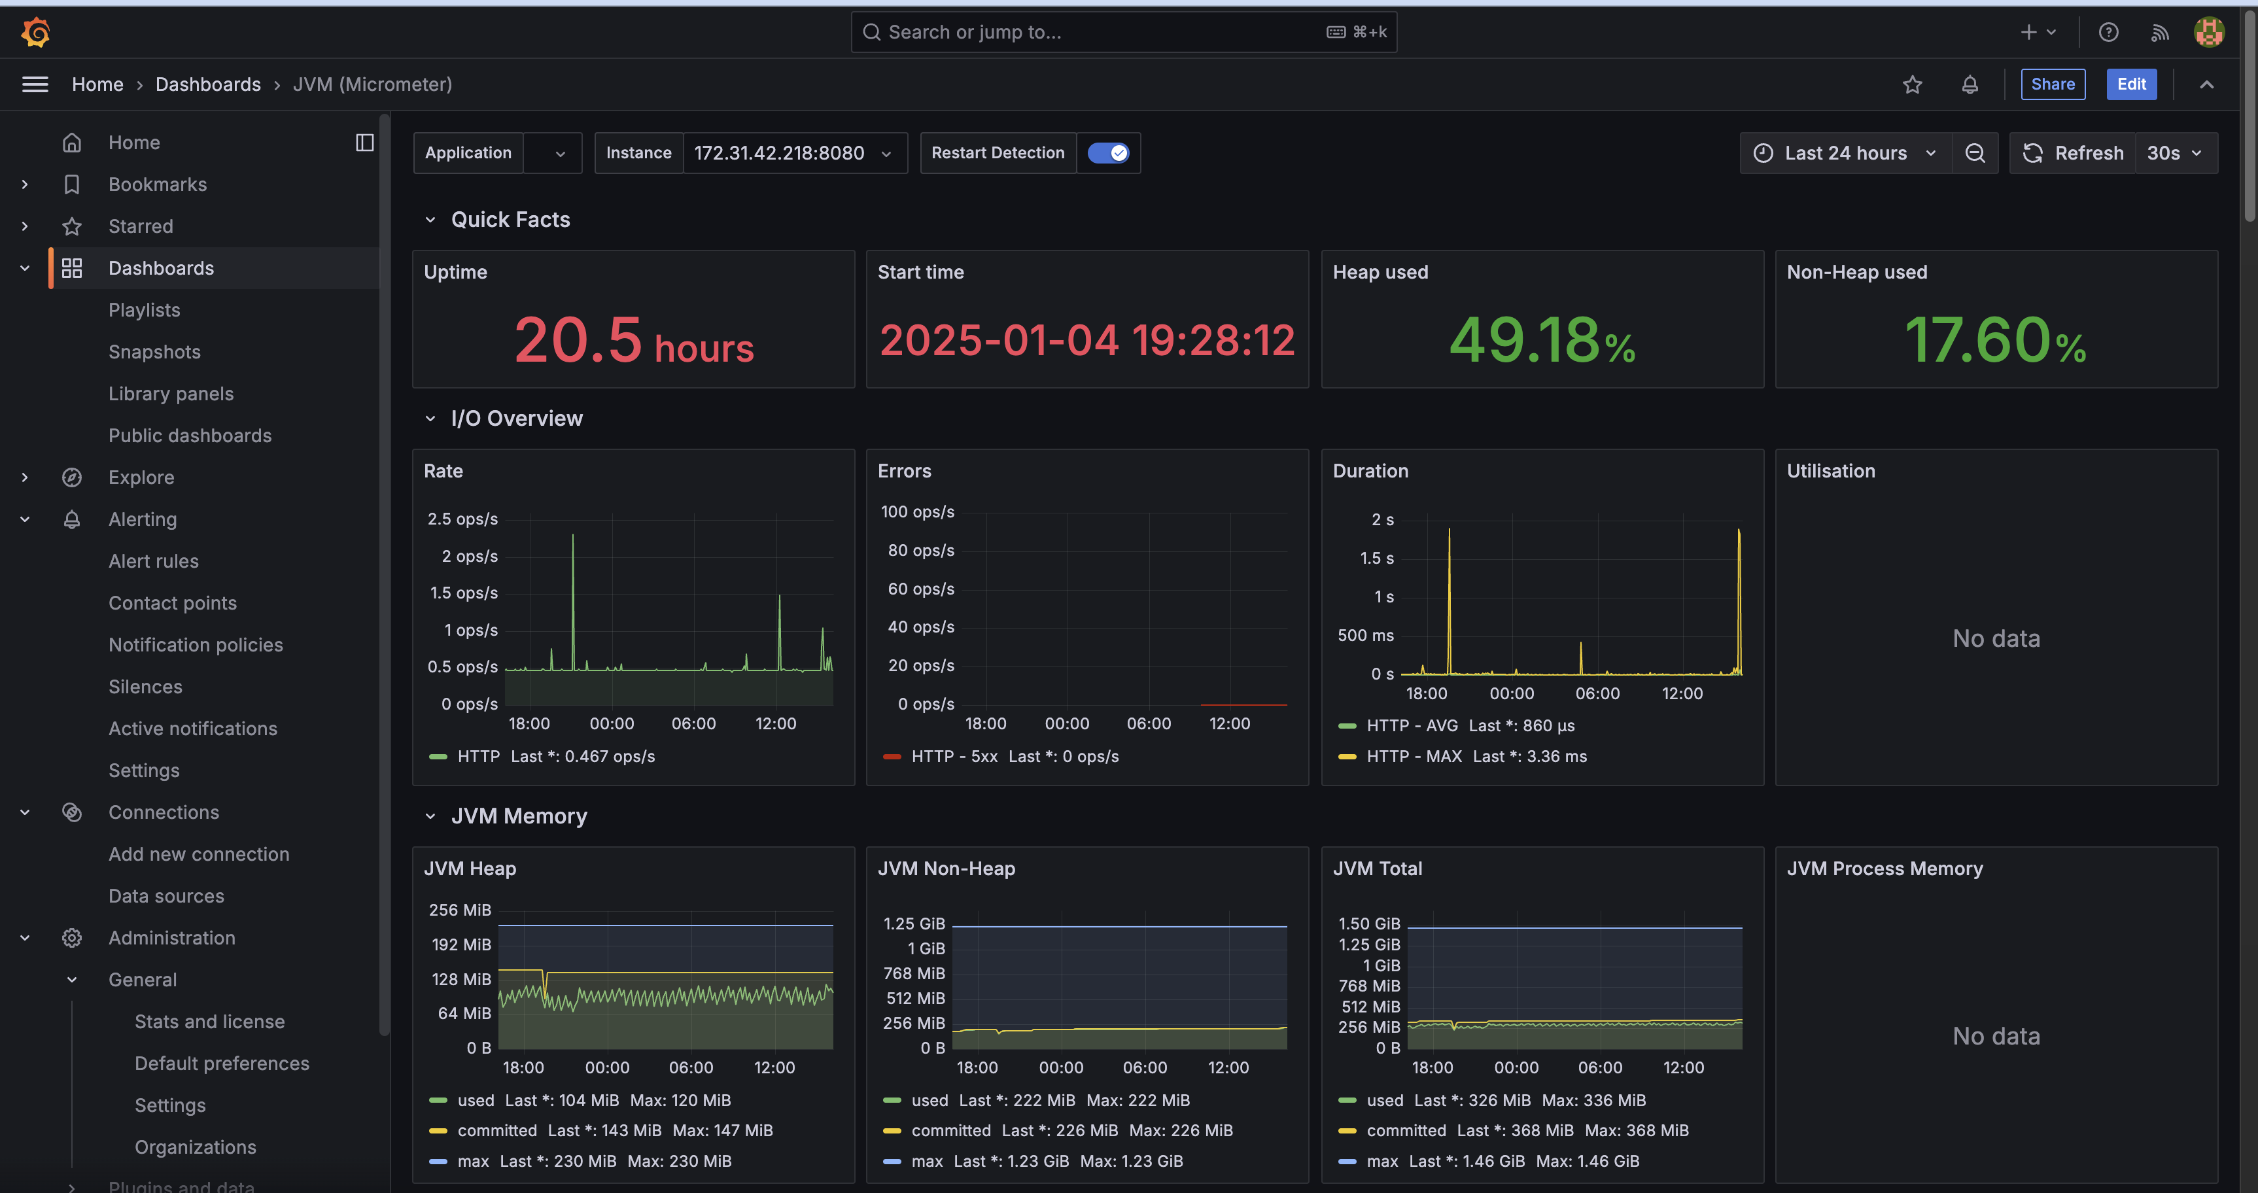
Task: Toggle HTTP - AVG series in Duration legend
Action: tap(1412, 725)
